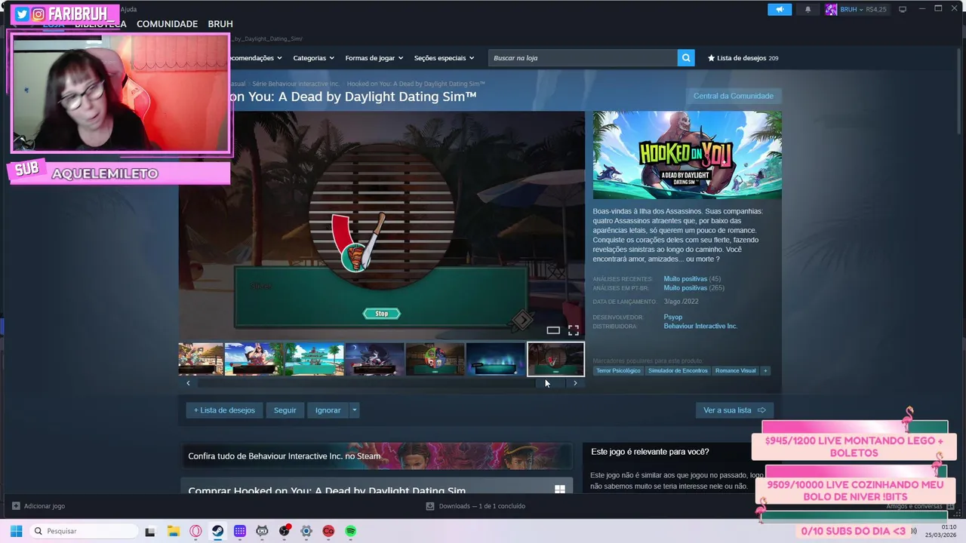
Task: Select the tropical island thumbnail
Action: coord(315,359)
